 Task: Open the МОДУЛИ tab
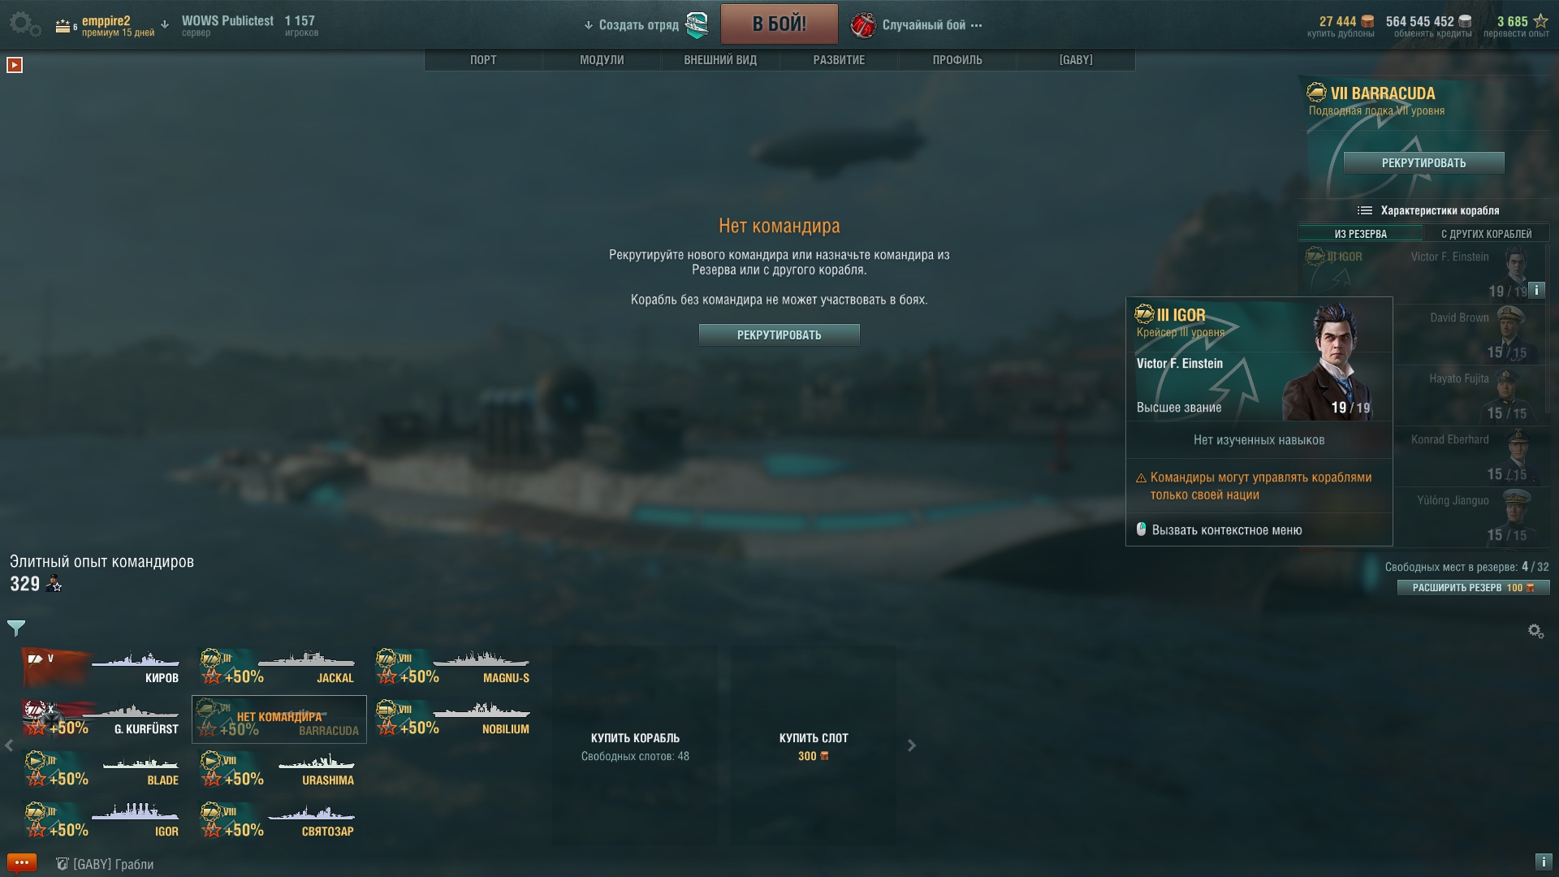pos(602,60)
